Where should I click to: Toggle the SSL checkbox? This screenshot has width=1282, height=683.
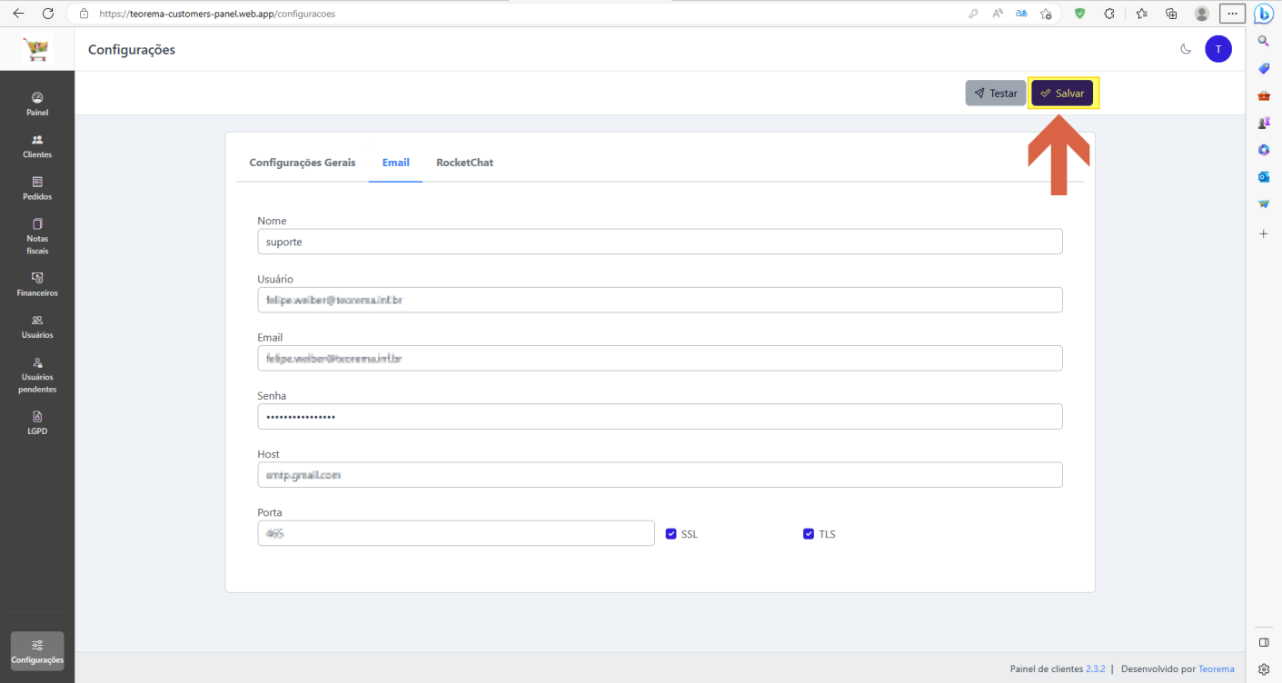coord(671,534)
